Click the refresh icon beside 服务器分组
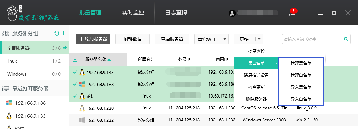 57,34
